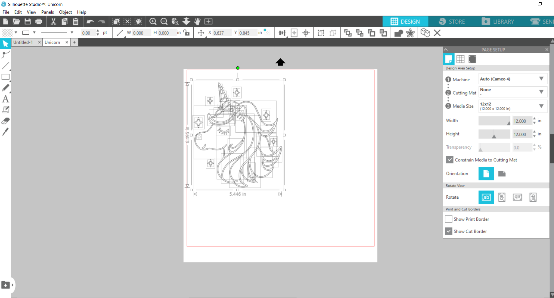Viewport: 554px width, 298px height.
Task: Select the Pan hand tool
Action: (197, 21)
